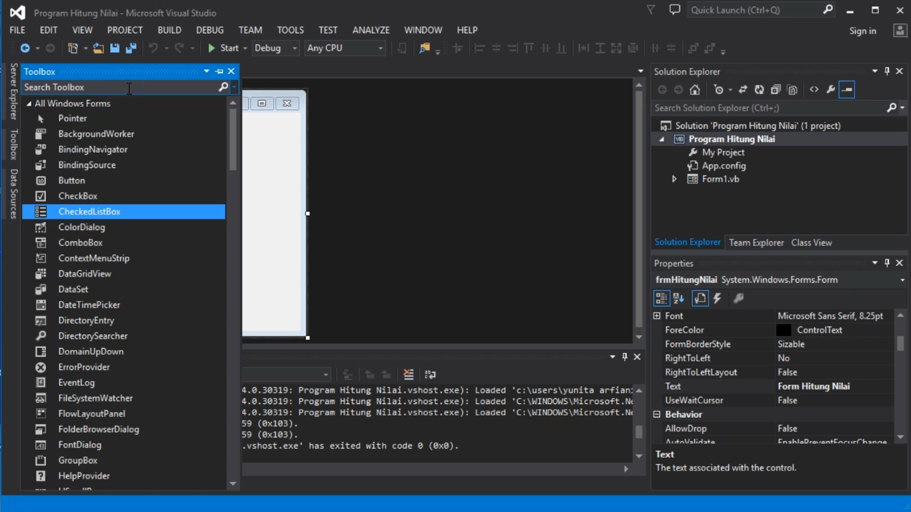Click the New Project toolbar icon
Screen dimensions: 911x512
pyautogui.click(x=73, y=48)
